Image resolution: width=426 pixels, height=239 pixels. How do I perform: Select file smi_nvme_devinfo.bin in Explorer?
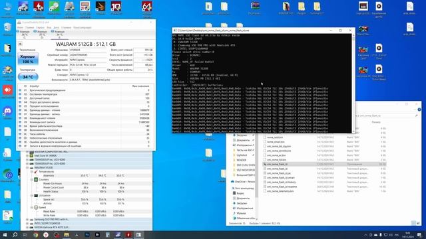[279, 151]
